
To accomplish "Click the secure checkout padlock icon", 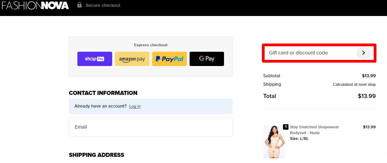I will (79, 5).
